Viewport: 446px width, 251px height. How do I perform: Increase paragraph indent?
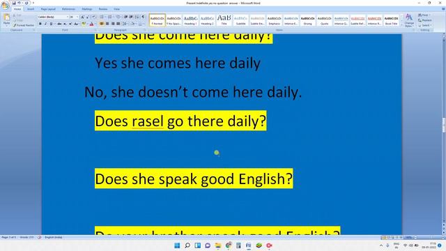click(131, 17)
